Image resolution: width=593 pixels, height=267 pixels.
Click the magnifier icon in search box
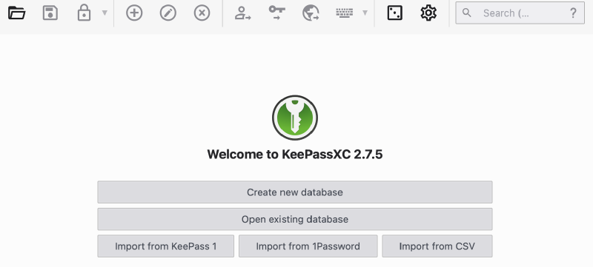(467, 13)
